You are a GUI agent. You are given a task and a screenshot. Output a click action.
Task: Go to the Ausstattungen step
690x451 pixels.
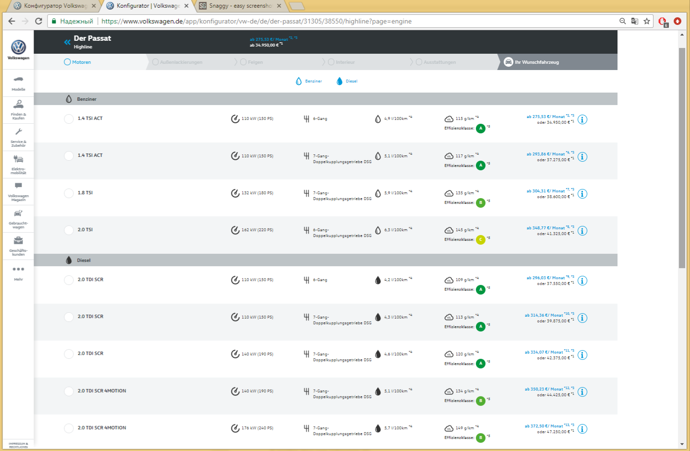click(x=436, y=62)
